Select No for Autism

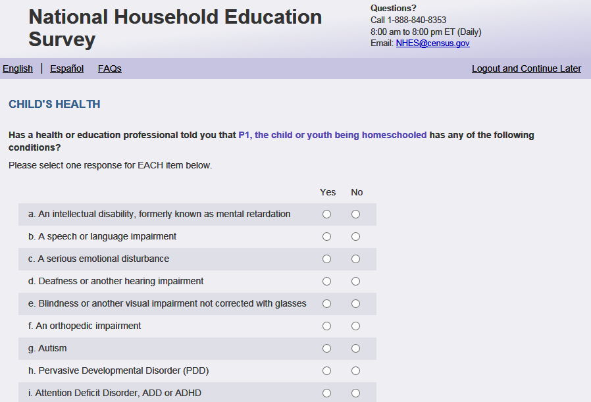tap(356, 349)
